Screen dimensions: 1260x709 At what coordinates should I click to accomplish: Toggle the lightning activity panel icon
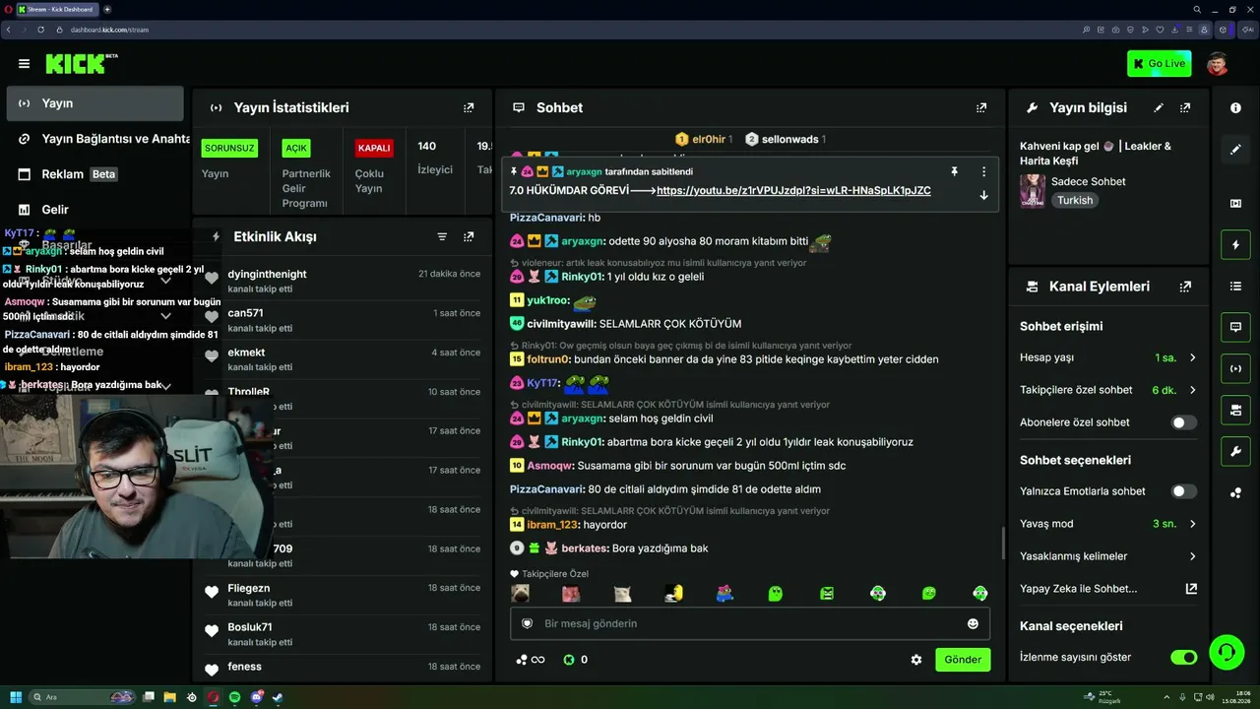point(1235,244)
